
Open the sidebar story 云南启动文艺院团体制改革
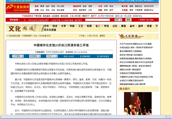coord(131,73)
